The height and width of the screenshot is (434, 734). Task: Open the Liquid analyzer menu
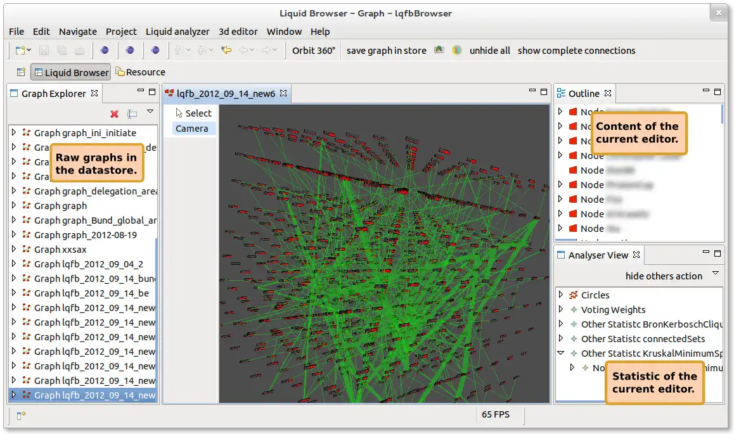coord(177,31)
